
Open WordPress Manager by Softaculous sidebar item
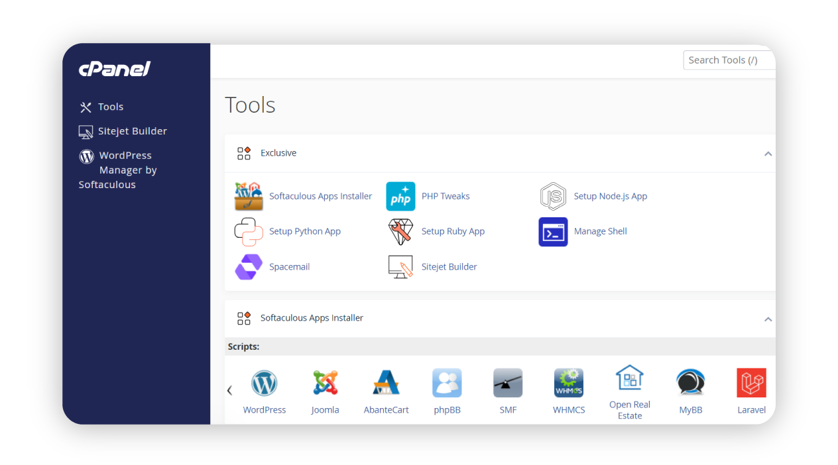(x=118, y=170)
